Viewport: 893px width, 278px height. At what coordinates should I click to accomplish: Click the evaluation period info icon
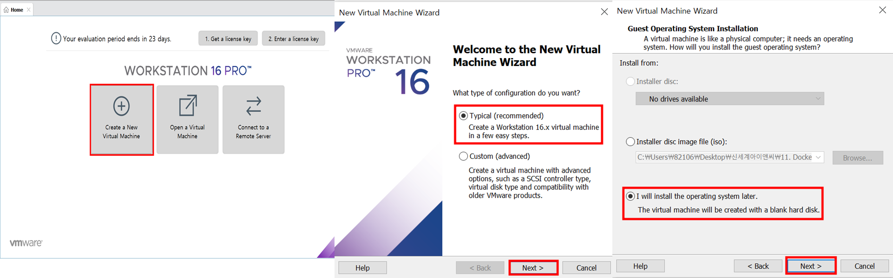(x=56, y=39)
